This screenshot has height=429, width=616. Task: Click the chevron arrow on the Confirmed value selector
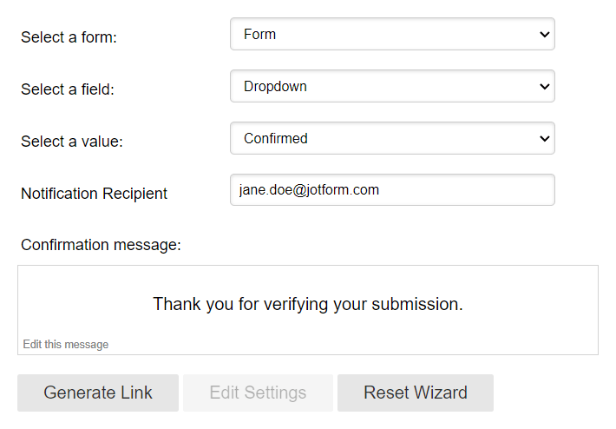coord(544,138)
